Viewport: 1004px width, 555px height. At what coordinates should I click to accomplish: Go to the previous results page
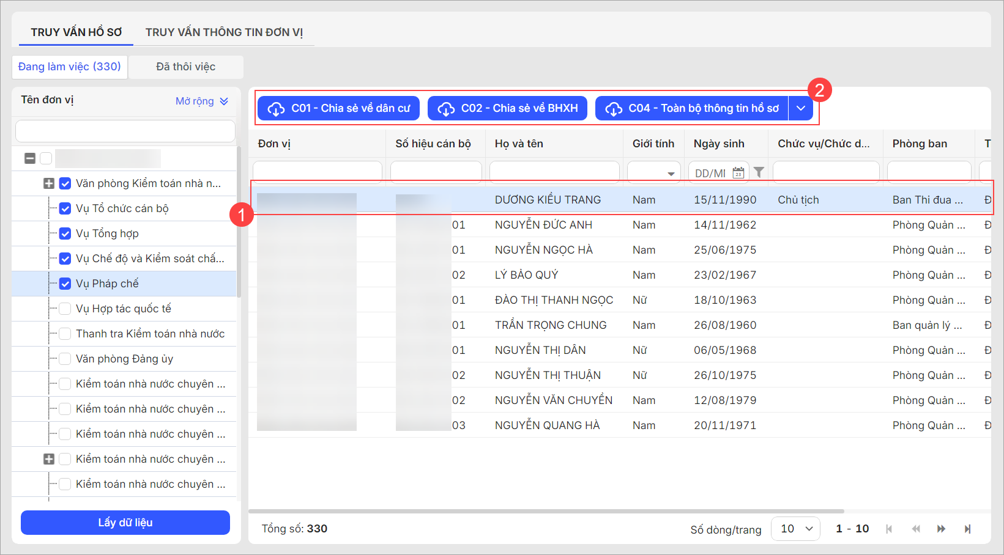(915, 529)
